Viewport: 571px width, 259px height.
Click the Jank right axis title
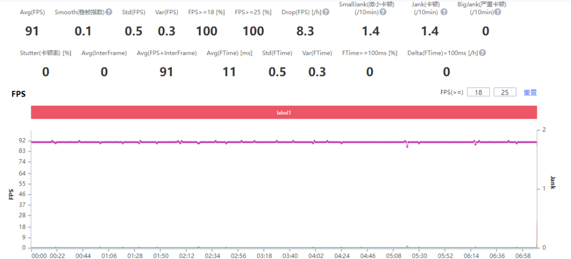[x=552, y=183]
